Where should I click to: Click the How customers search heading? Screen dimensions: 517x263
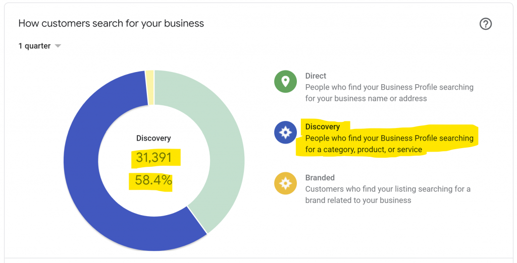tap(111, 24)
